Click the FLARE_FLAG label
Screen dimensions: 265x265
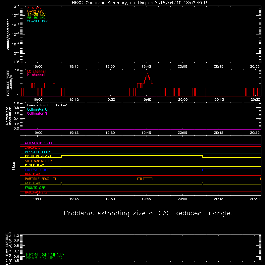(x=34, y=165)
